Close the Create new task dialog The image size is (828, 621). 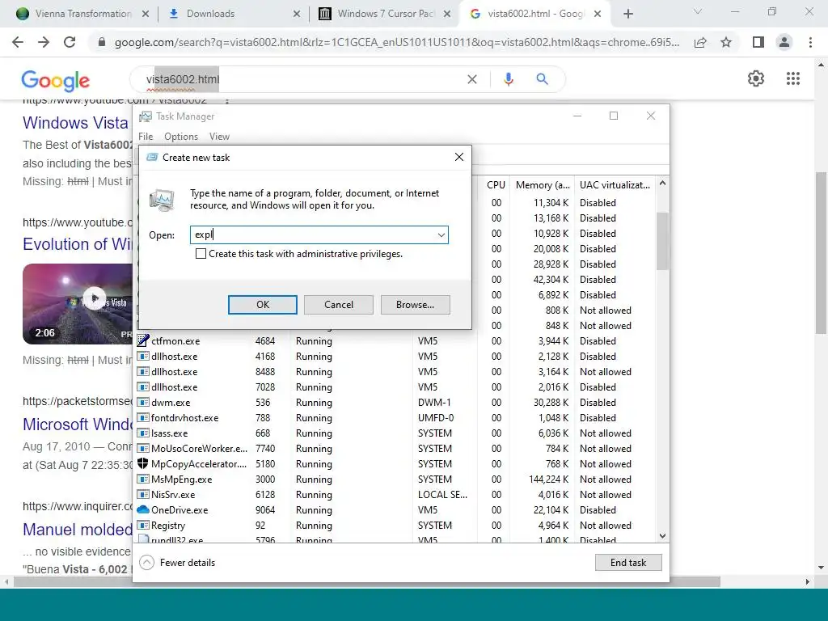pos(459,157)
